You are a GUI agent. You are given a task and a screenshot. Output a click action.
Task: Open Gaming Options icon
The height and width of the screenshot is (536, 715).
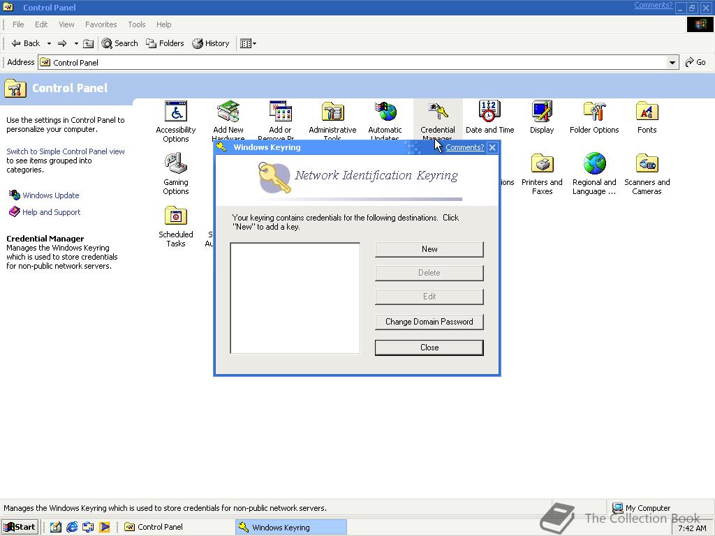[x=175, y=164]
